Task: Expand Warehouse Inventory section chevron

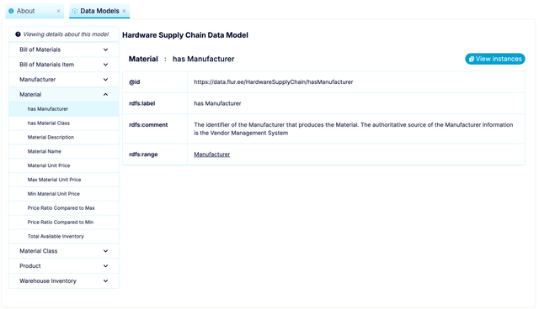Action: coord(105,281)
